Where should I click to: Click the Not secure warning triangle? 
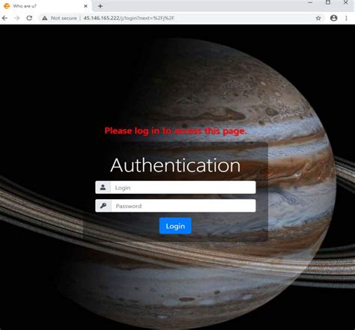pyautogui.click(x=45, y=18)
